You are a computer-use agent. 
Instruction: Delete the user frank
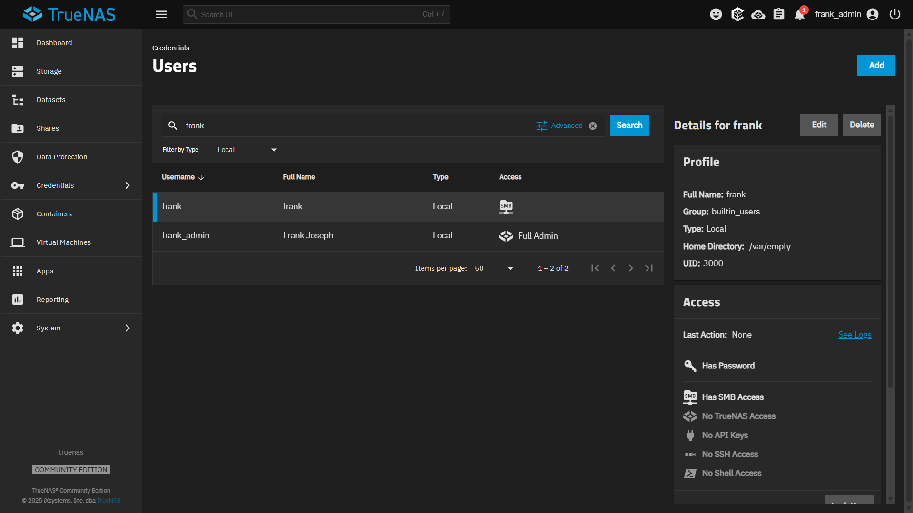862,125
